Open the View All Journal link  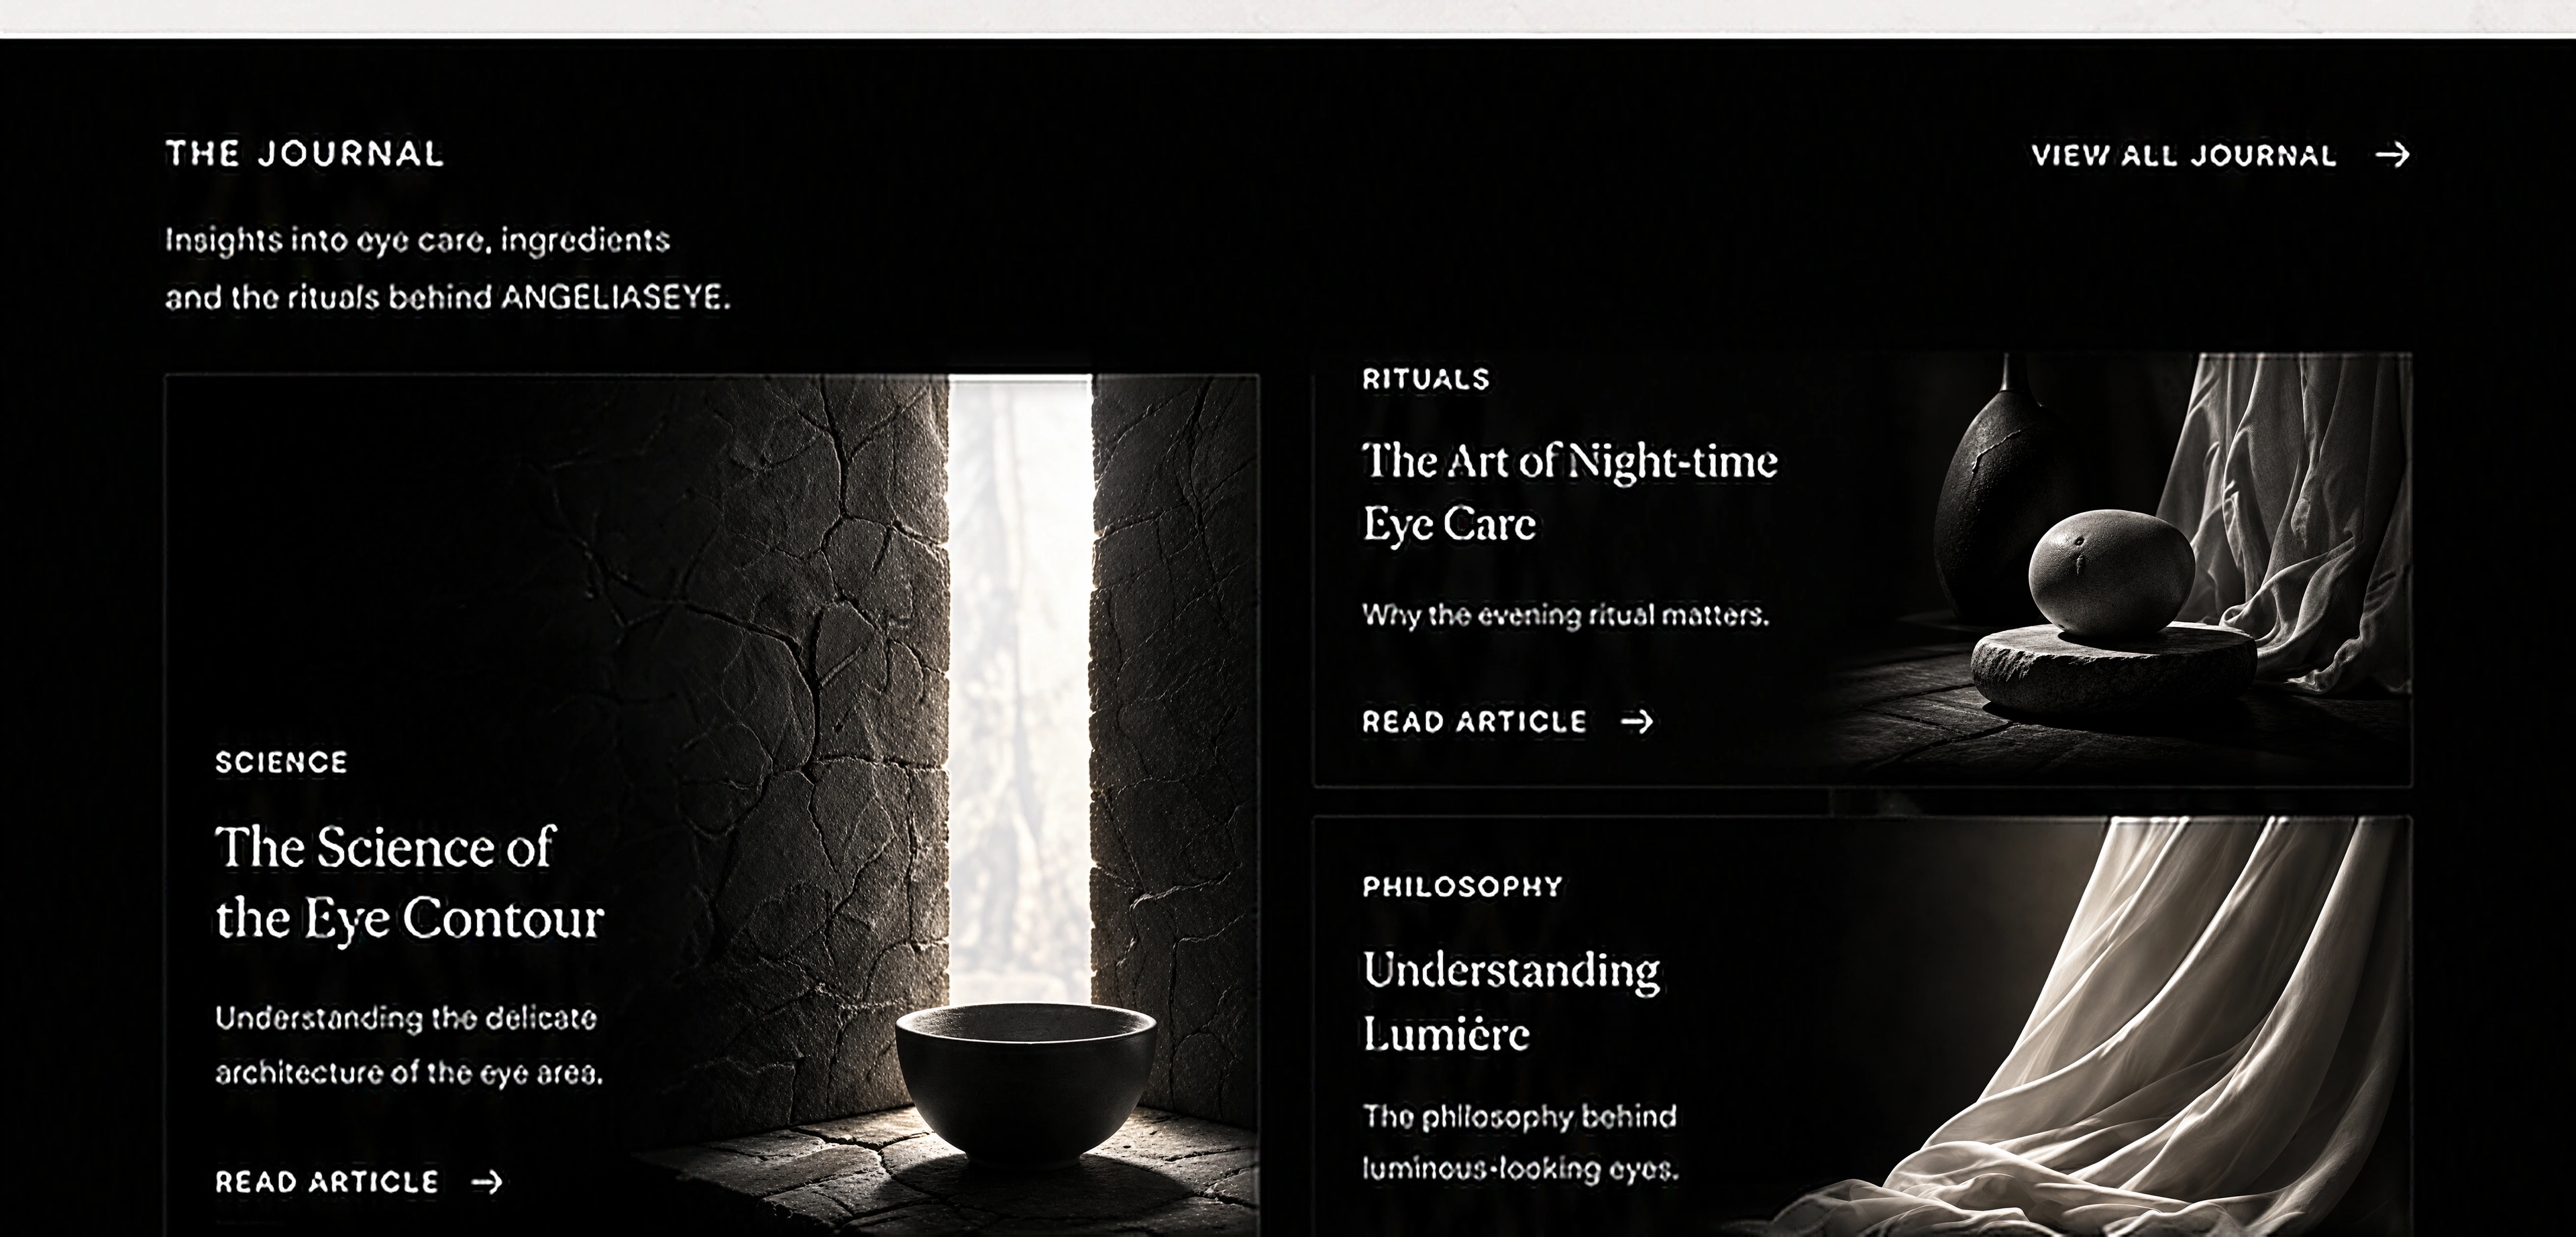[x=2220, y=155]
